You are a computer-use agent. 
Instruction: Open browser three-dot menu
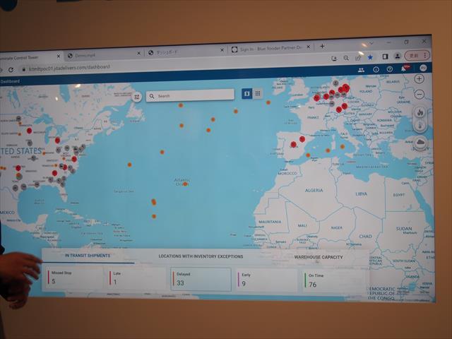point(425,55)
